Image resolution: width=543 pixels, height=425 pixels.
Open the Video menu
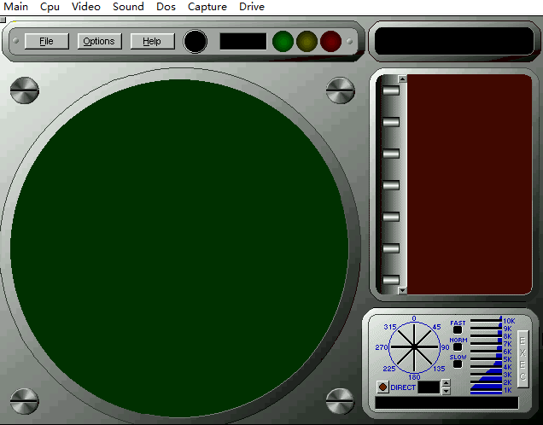(86, 7)
